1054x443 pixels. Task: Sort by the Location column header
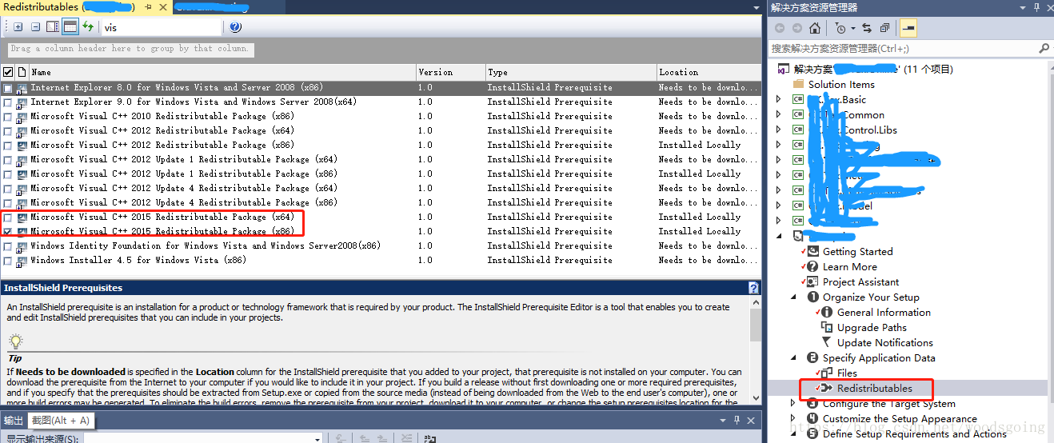click(709, 72)
